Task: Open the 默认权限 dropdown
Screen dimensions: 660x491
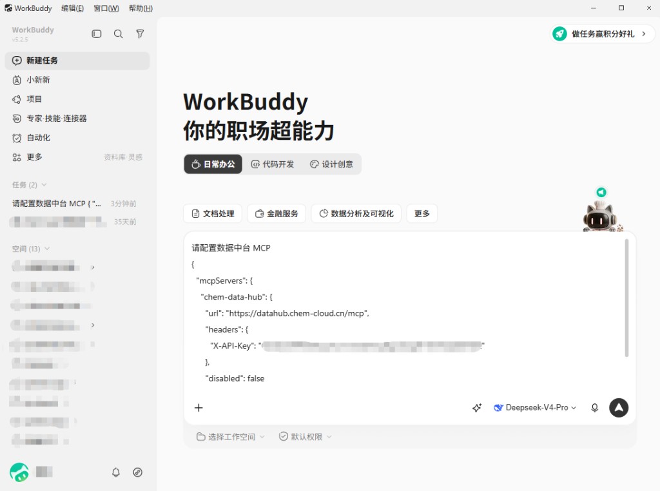Action: click(x=306, y=437)
